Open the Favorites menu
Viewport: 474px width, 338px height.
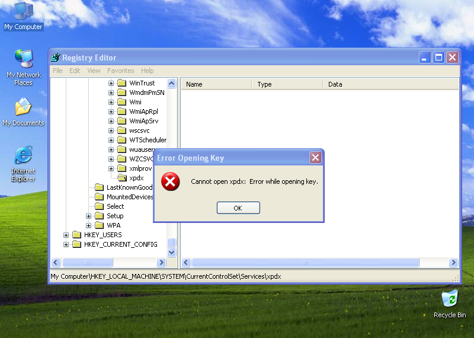[121, 71]
